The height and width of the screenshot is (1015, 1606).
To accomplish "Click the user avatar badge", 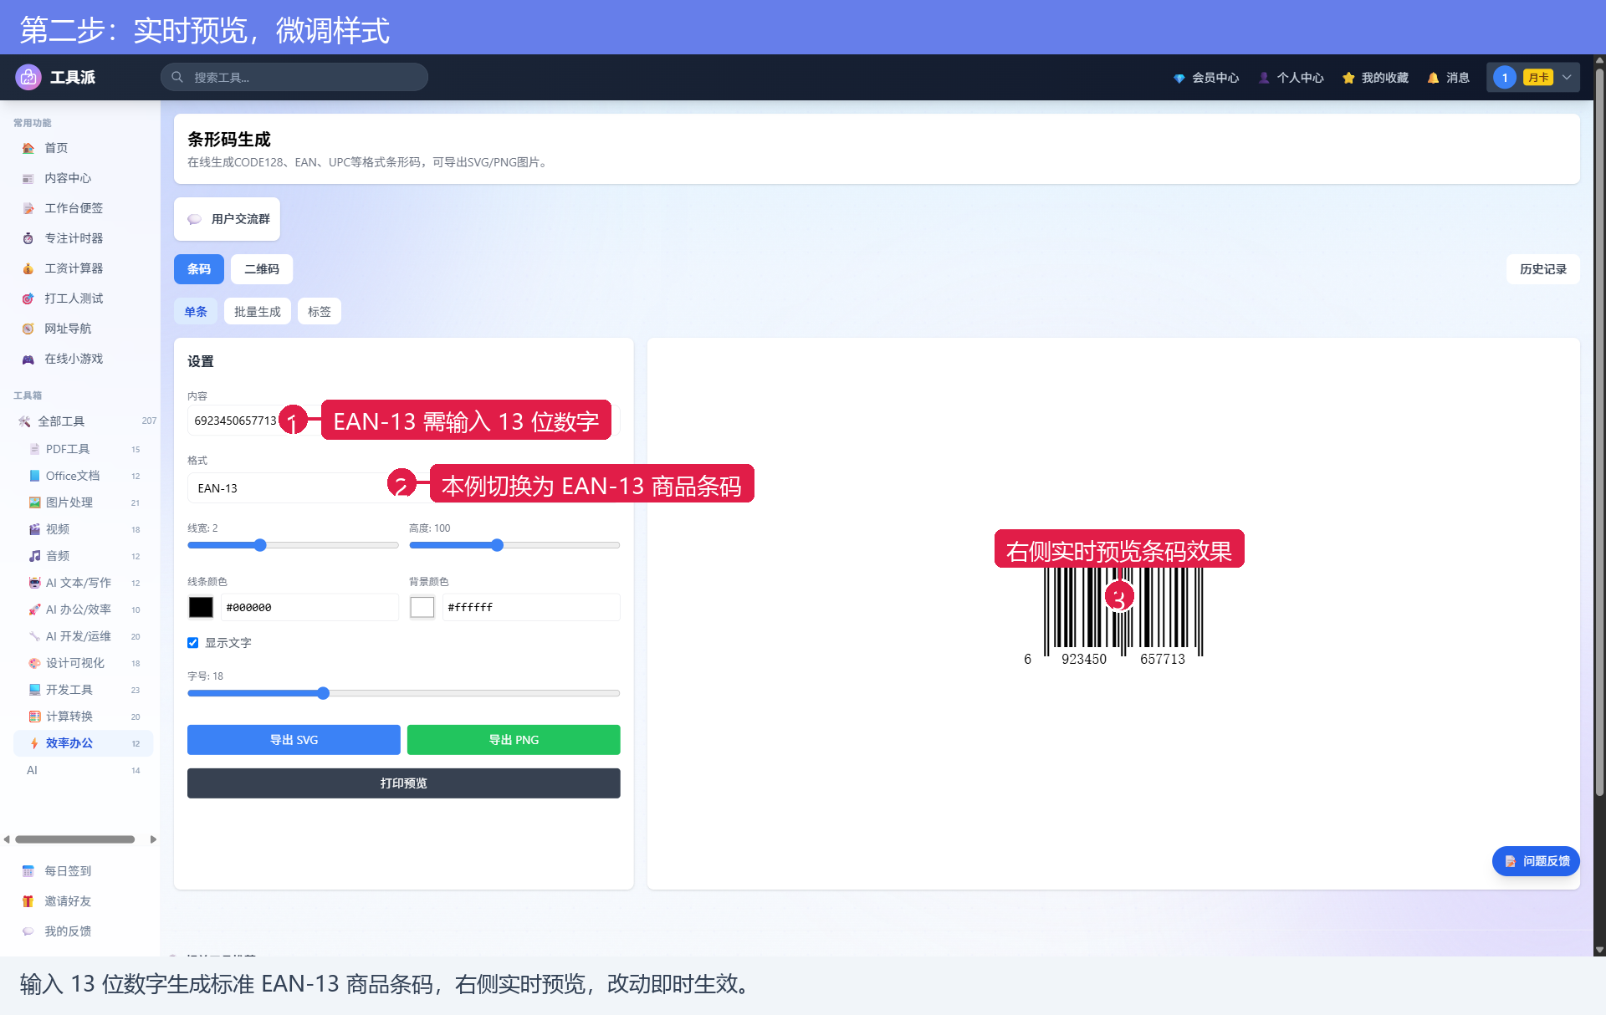I will click(1505, 78).
